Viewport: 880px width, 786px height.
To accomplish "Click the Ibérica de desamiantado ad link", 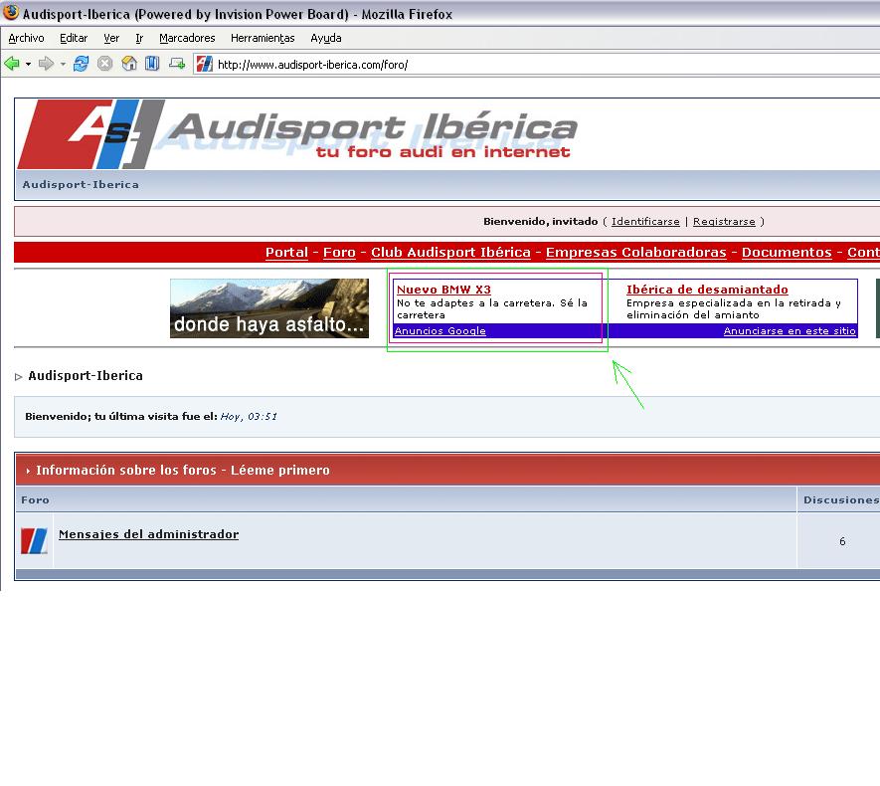I will pyautogui.click(x=707, y=290).
